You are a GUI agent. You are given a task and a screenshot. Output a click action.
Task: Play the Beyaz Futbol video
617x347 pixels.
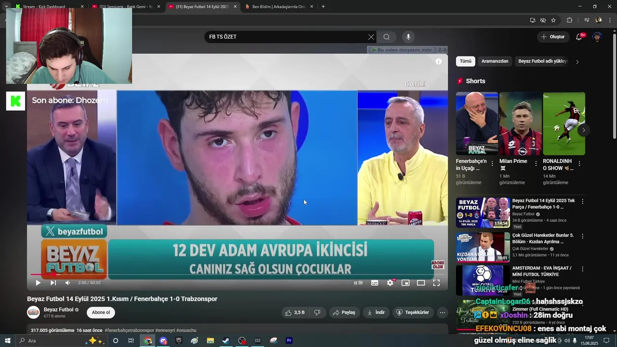[x=38, y=283]
